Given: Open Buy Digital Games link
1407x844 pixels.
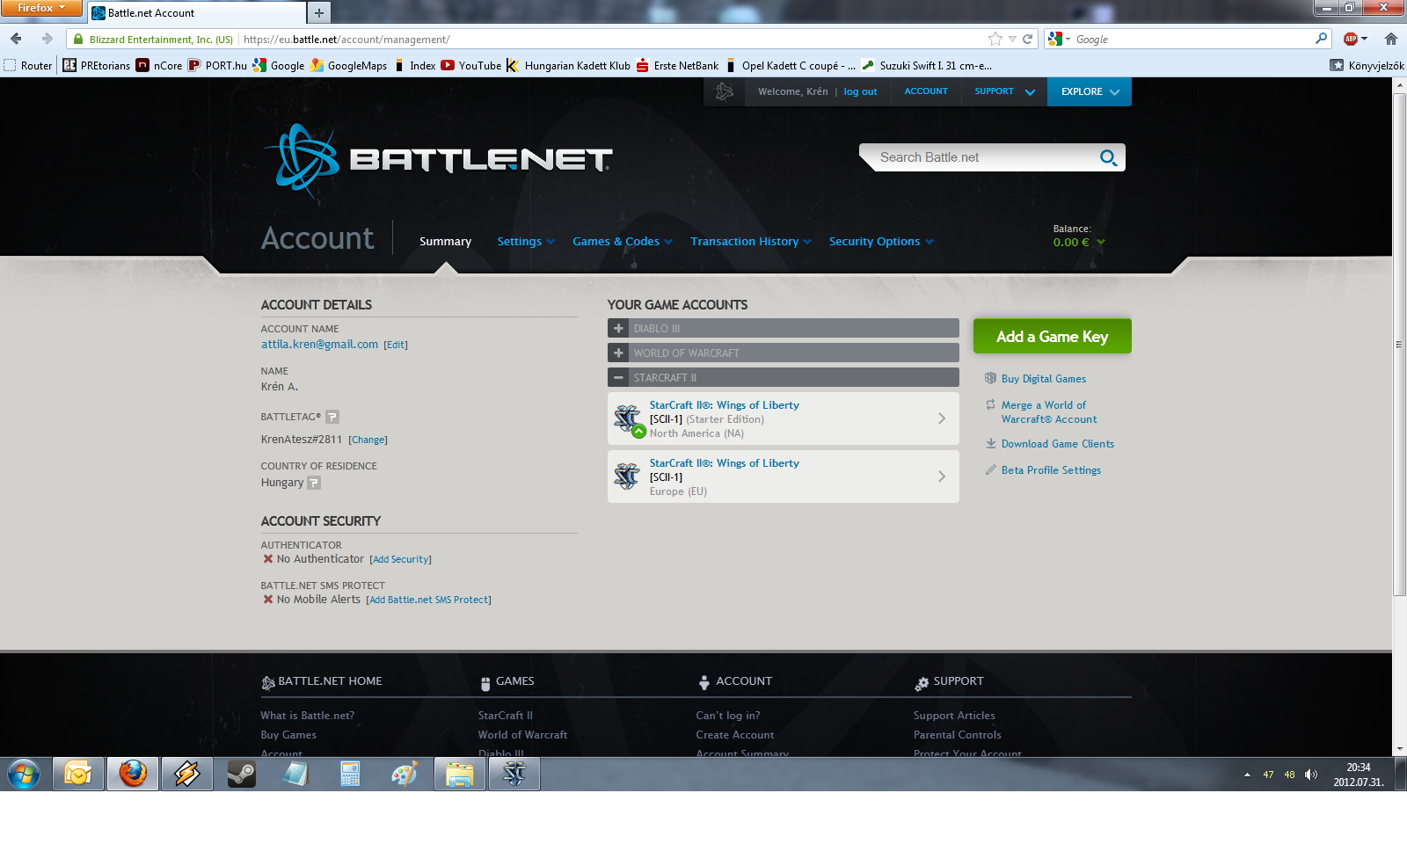Looking at the screenshot, I should (1044, 379).
